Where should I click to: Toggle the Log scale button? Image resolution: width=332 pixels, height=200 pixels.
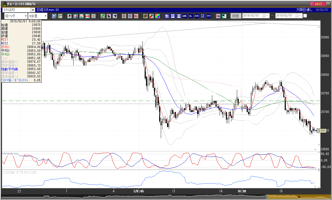pos(218,16)
